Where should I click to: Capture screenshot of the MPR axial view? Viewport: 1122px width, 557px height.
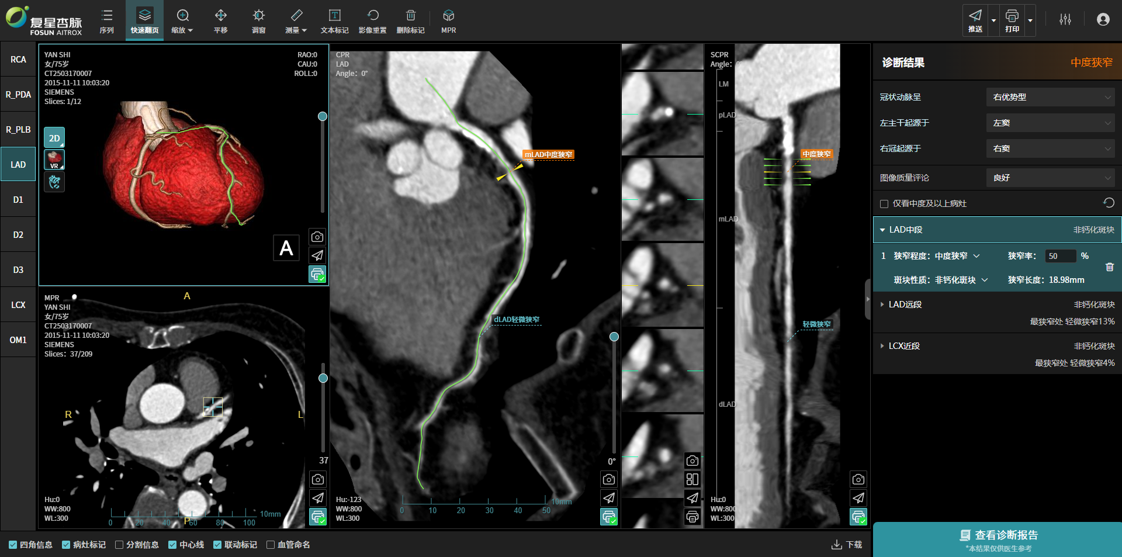click(x=318, y=479)
